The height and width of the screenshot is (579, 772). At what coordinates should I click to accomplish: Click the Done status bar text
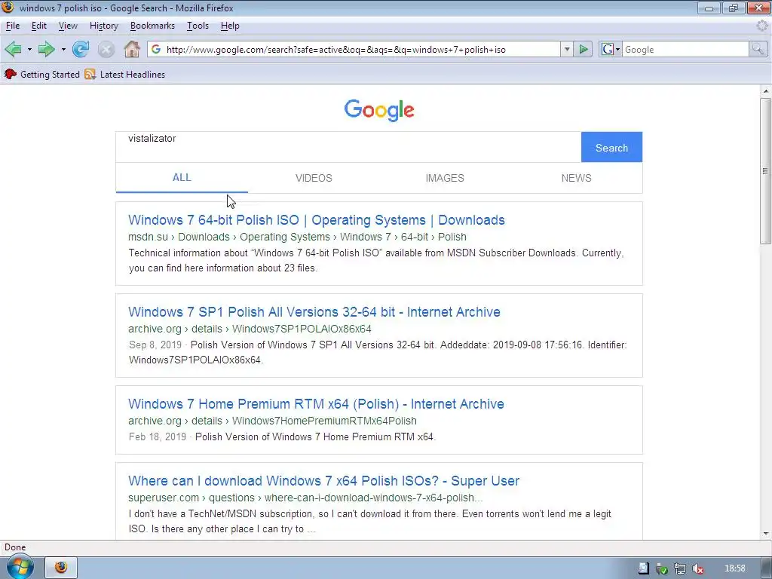pos(15,547)
